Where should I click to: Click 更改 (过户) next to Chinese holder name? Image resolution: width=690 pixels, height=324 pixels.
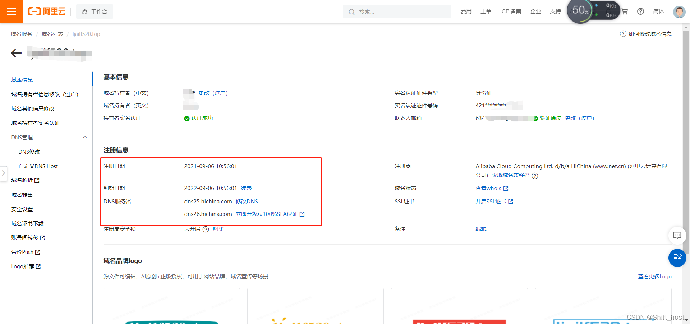click(213, 93)
